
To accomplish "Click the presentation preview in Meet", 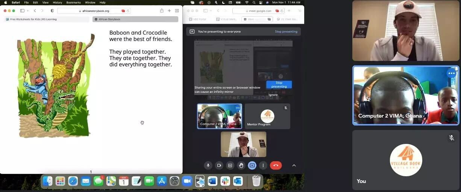I will pyautogui.click(x=243, y=68).
